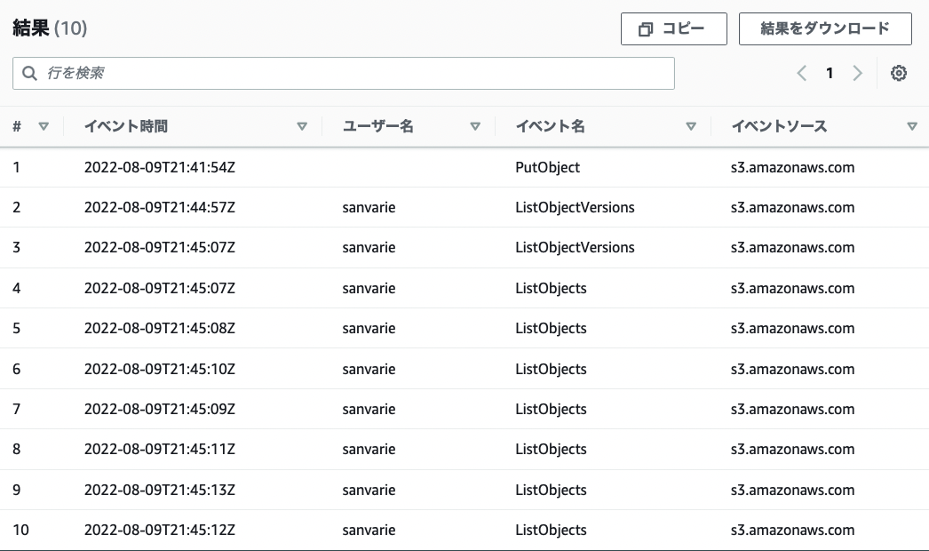Sort by the # column triangle
This screenshot has height=551, width=929.
pyautogui.click(x=44, y=126)
